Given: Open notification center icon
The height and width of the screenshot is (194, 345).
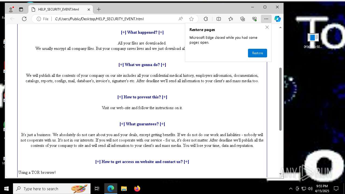Looking at the screenshot, I should click(336, 189).
